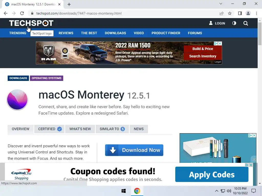Open the browser side panel icon
Screen dimensions: 262x196
point(240,13)
